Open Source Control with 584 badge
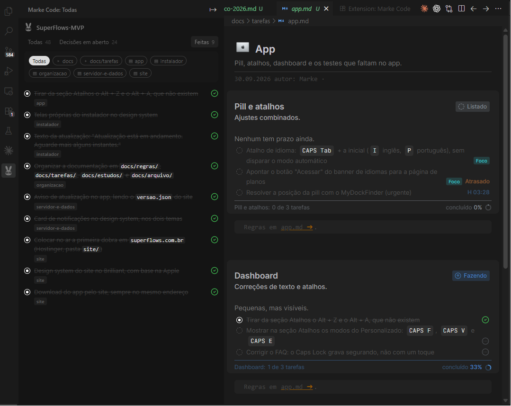This screenshot has height=406, width=511. tap(9, 52)
